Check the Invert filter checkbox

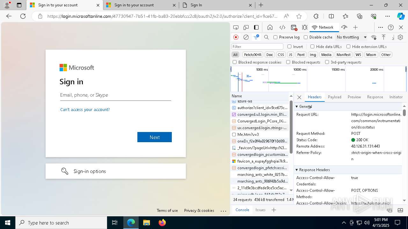pyautogui.click(x=289, y=46)
